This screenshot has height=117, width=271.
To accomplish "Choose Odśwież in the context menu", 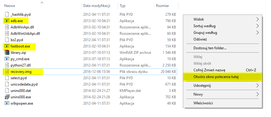I will [200, 39].
